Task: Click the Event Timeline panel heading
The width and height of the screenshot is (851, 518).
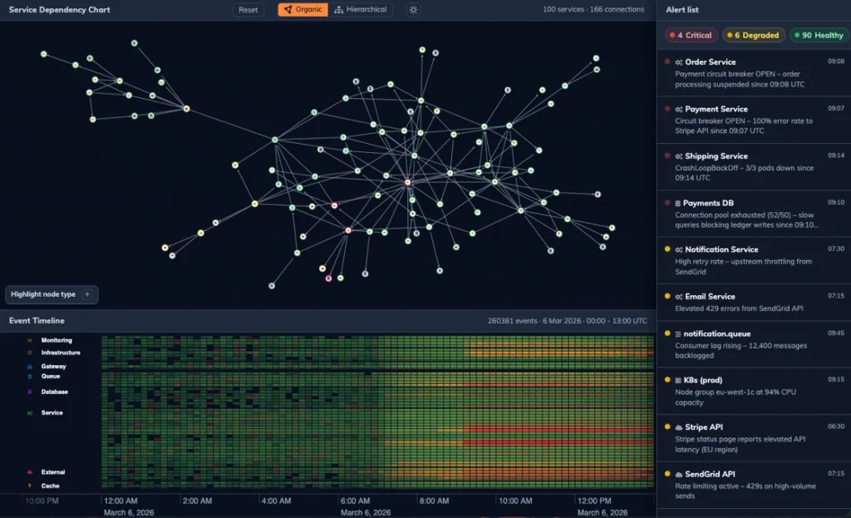Action: point(37,321)
